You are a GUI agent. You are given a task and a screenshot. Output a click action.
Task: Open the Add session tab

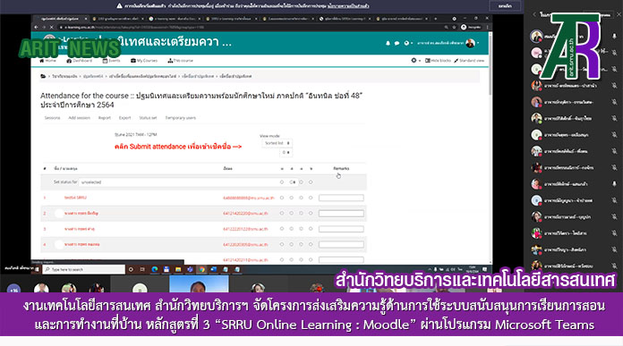point(79,118)
